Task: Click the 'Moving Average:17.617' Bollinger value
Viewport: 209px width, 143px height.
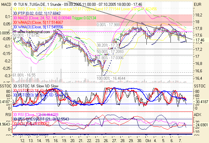Action: (65, 9)
